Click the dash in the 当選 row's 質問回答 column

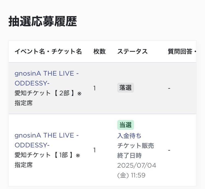pos(169,150)
